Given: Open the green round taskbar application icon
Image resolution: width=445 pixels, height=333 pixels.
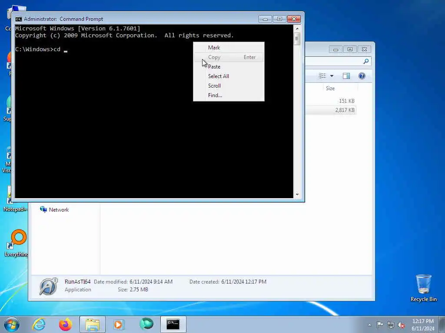Looking at the screenshot, I should pyautogui.click(x=146, y=324).
